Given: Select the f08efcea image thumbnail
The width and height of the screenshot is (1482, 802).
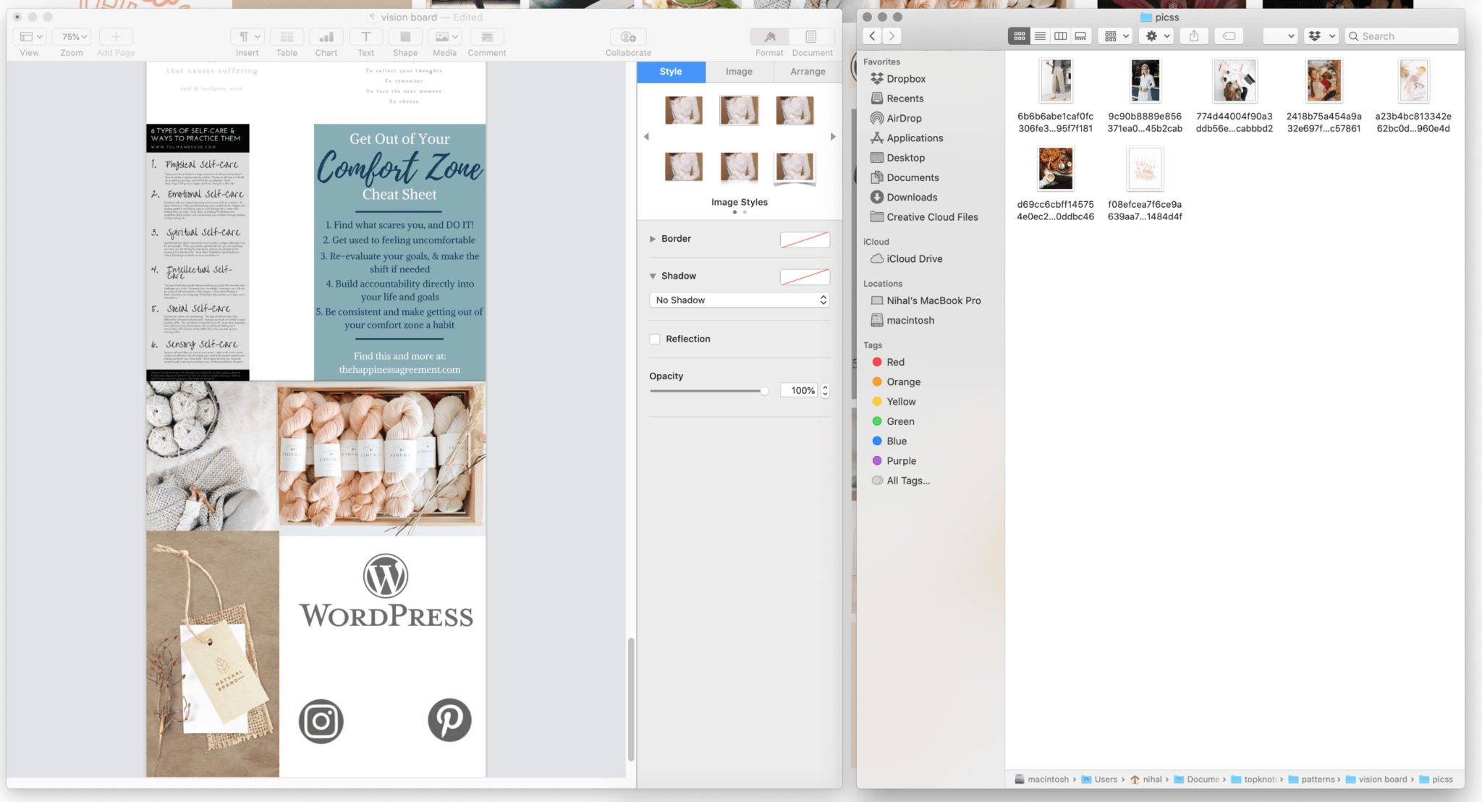Looking at the screenshot, I should coord(1144,169).
